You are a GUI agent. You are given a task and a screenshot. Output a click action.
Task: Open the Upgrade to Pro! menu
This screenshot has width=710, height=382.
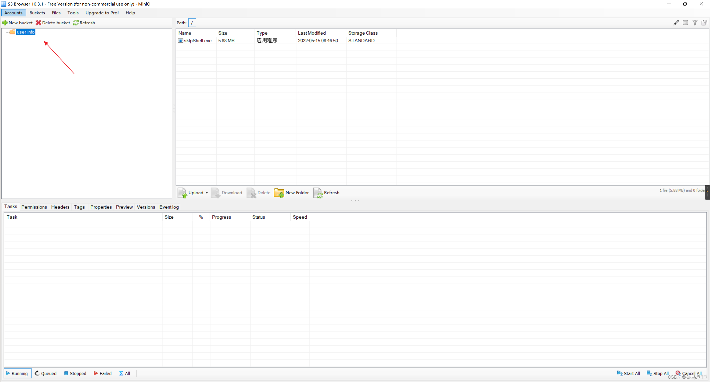pyautogui.click(x=102, y=13)
